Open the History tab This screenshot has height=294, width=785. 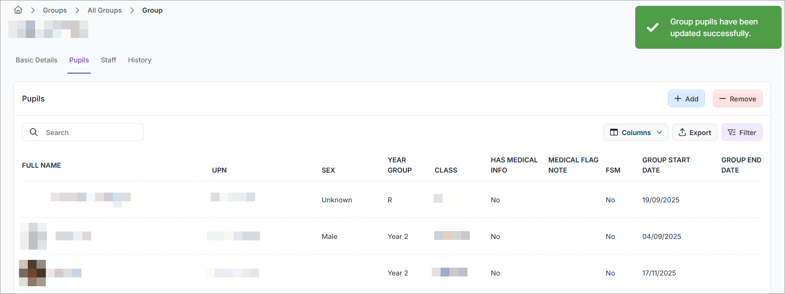click(x=140, y=60)
